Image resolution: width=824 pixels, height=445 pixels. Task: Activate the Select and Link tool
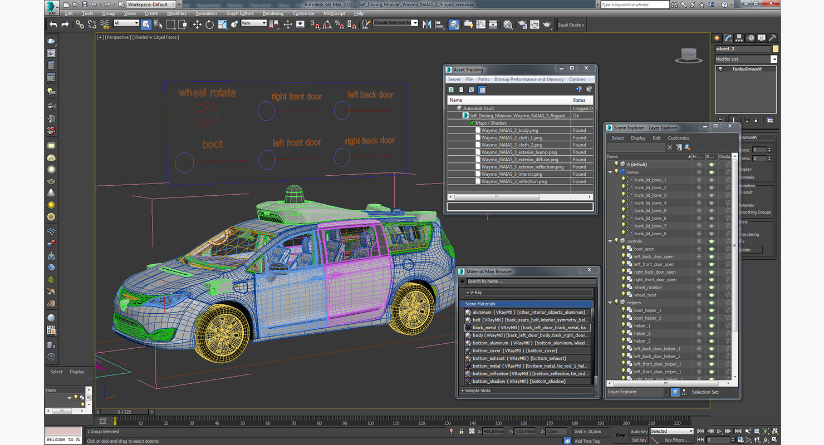[80, 24]
